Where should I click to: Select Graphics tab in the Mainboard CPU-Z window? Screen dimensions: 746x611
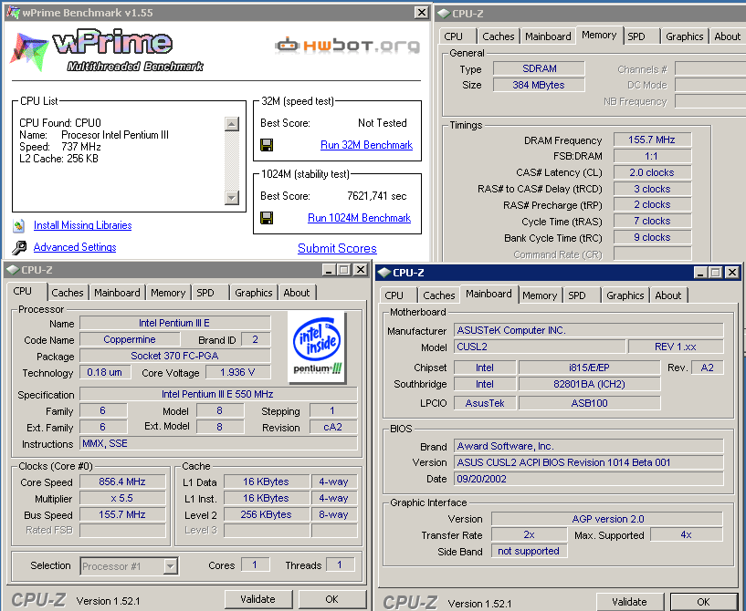pos(625,295)
